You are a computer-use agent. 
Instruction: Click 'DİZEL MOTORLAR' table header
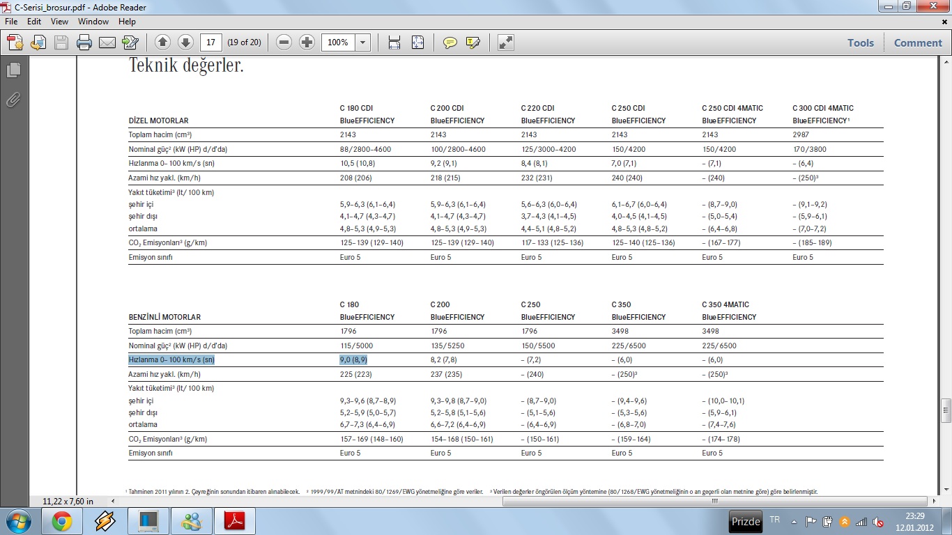(158, 121)
